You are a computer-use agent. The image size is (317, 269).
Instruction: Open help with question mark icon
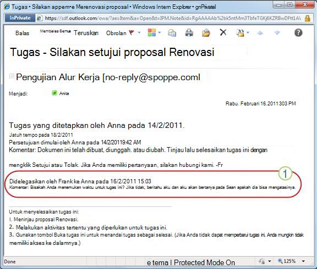tap(298, 32)
